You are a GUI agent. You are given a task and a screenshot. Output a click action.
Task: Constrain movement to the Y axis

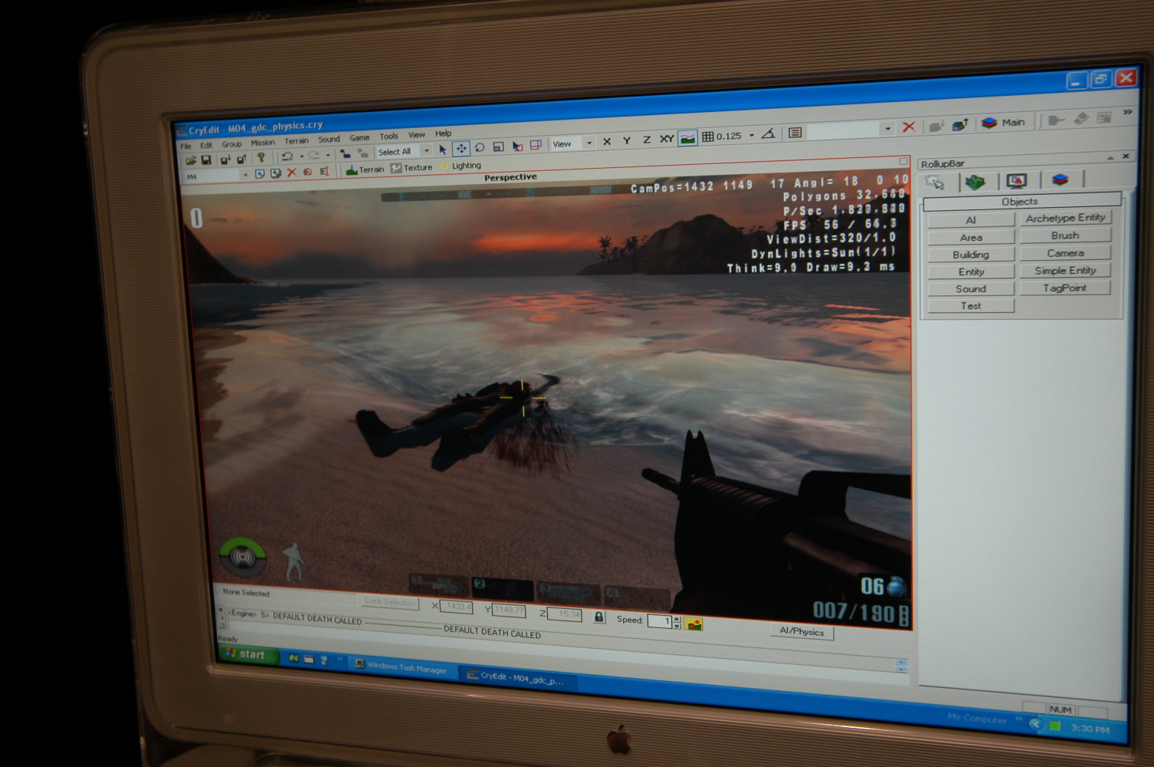coord(627,140)
